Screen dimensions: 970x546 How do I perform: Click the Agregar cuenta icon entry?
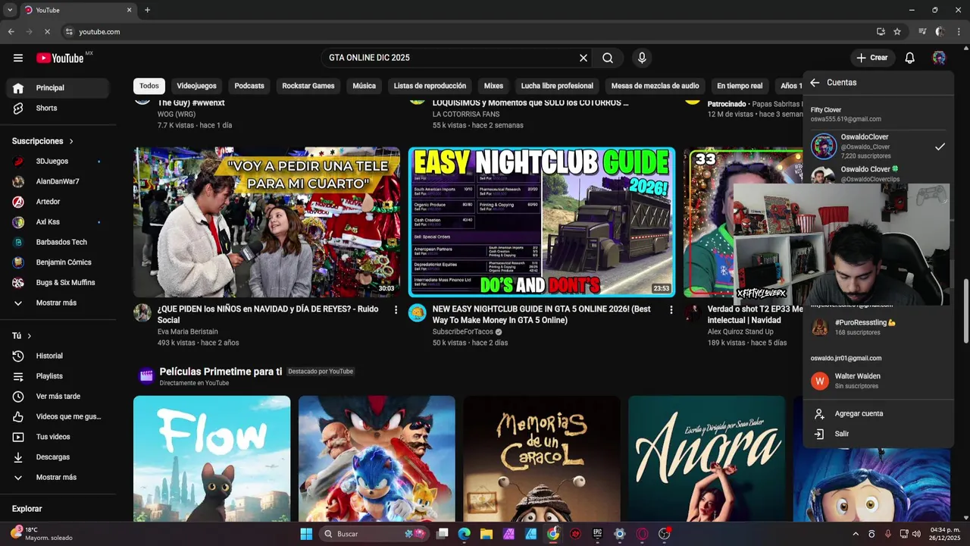[x=878, y=414]
